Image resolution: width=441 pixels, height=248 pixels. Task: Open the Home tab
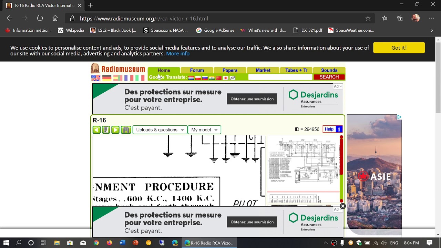click(164, 70)
